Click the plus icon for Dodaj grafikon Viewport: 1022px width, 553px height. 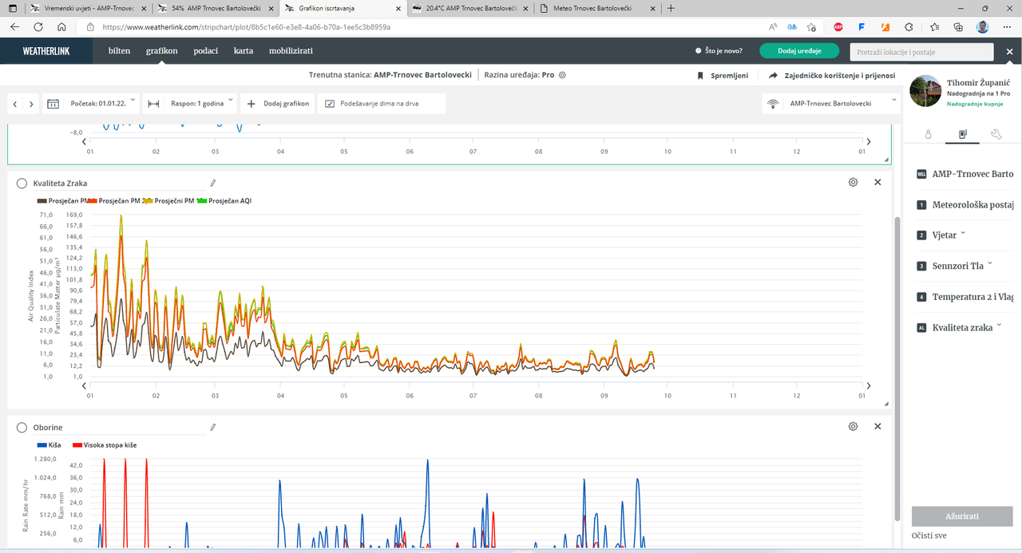pos(252,104)
